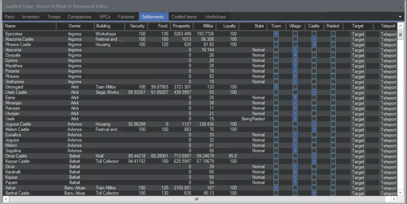
Task: Click the vertical scrollbar up arrow
Action: [x=400, y=26]
